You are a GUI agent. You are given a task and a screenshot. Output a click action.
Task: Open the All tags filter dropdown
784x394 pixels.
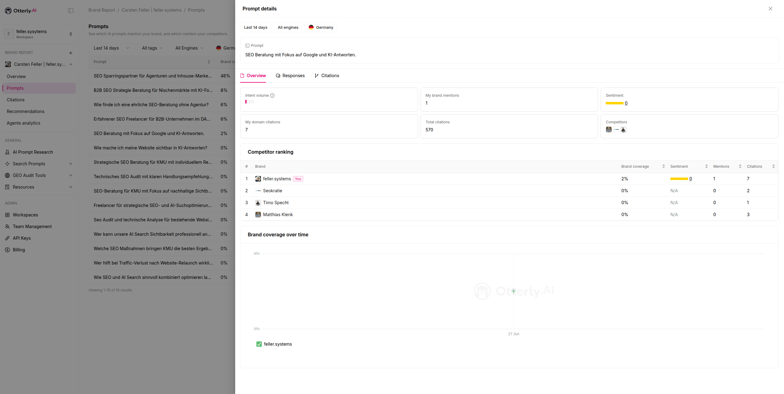point(152,48)
